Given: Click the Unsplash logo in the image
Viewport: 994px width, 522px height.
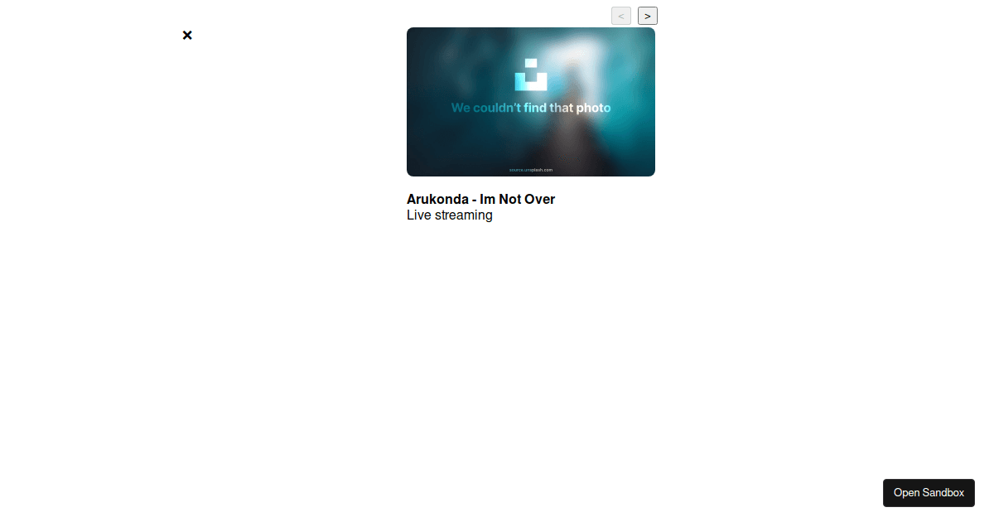Looking at the screenshot, I should point(531,75).
